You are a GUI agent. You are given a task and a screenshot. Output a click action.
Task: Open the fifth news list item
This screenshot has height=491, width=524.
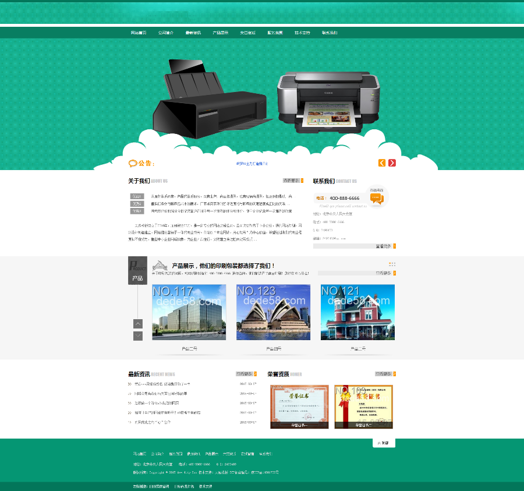pyautogui.click(x=153, y=422)
